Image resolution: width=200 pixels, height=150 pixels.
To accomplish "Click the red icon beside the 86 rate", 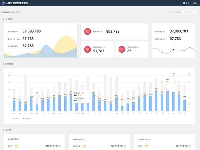I will click(x=122, y=49).
